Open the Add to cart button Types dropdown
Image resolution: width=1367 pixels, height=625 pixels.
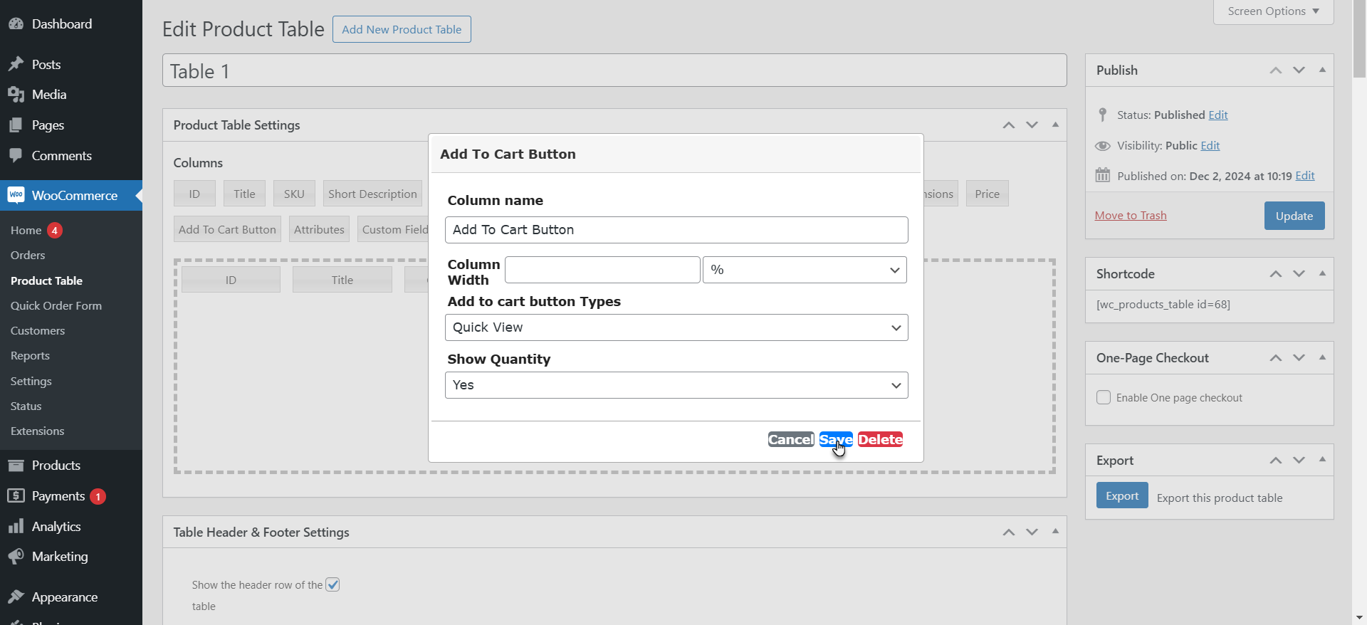[676, 327]
